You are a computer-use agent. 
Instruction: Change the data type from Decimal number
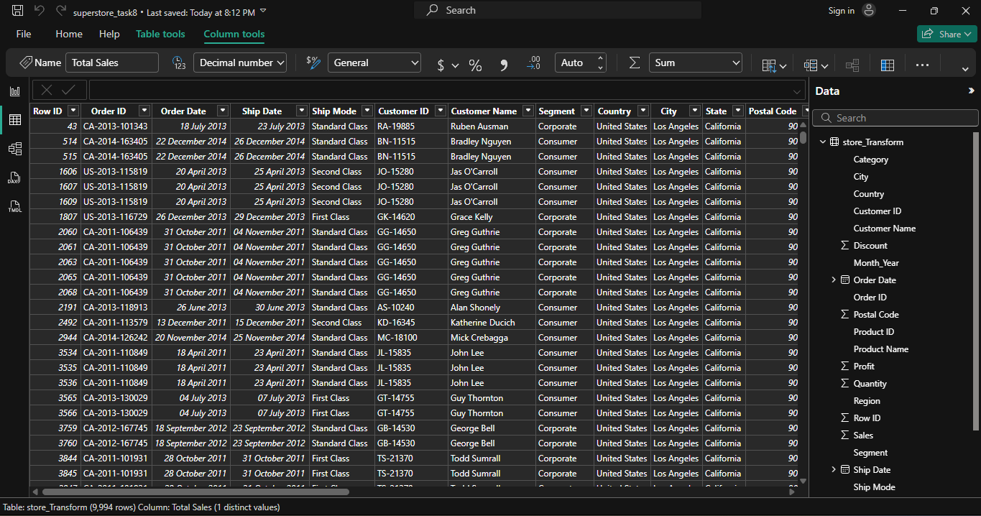click(x=239, y=63)
